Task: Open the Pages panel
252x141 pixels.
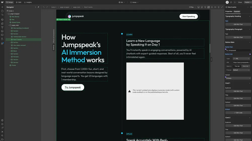Action: [2, 11]
